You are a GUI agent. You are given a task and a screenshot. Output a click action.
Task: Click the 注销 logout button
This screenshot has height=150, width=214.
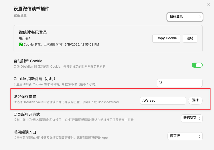click(190, 39)
